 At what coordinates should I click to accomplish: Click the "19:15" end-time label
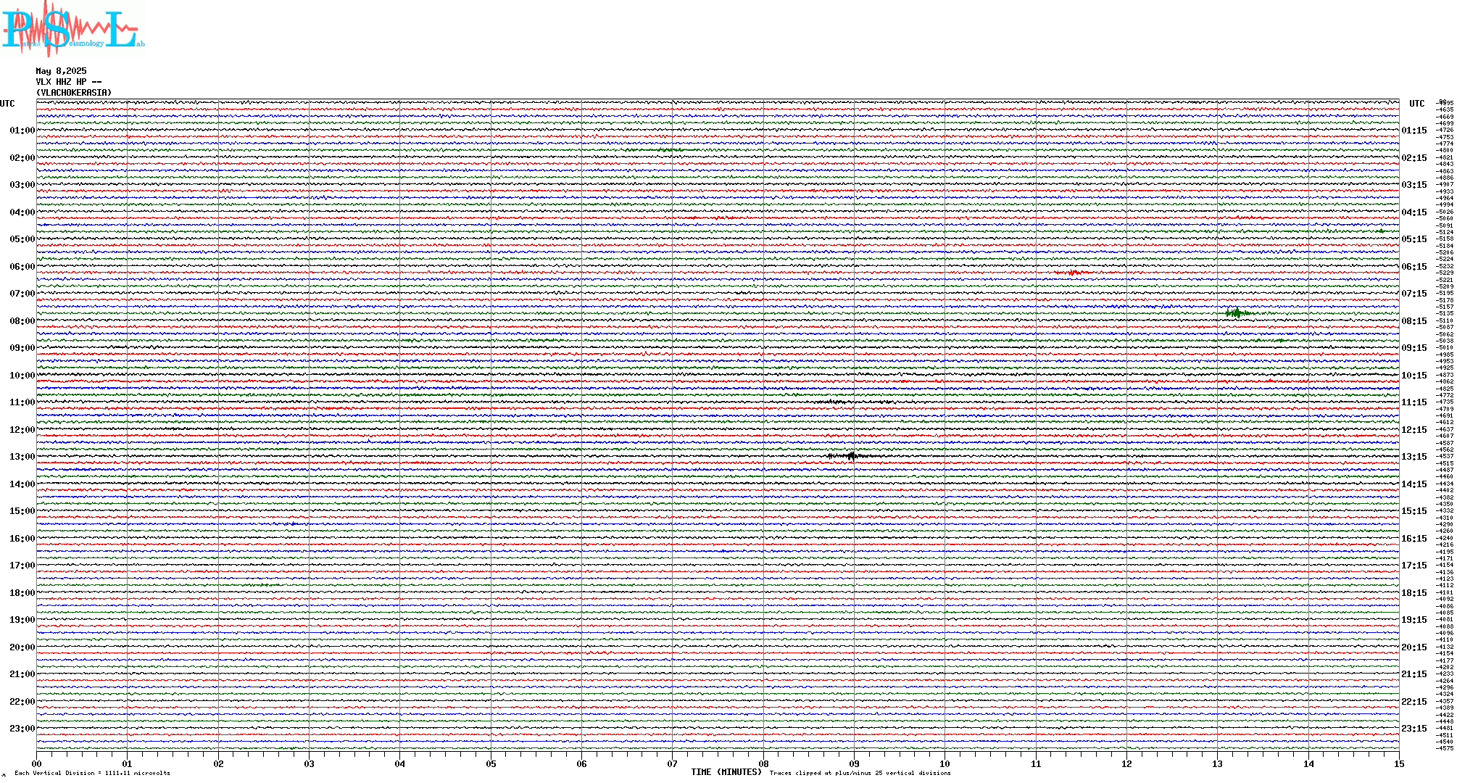click(x=1414, y=620)
